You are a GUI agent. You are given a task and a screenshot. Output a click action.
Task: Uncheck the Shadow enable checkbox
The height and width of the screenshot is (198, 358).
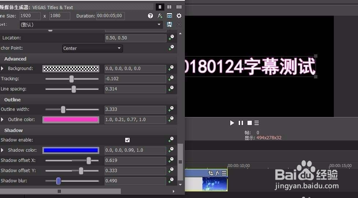[127, 140]
